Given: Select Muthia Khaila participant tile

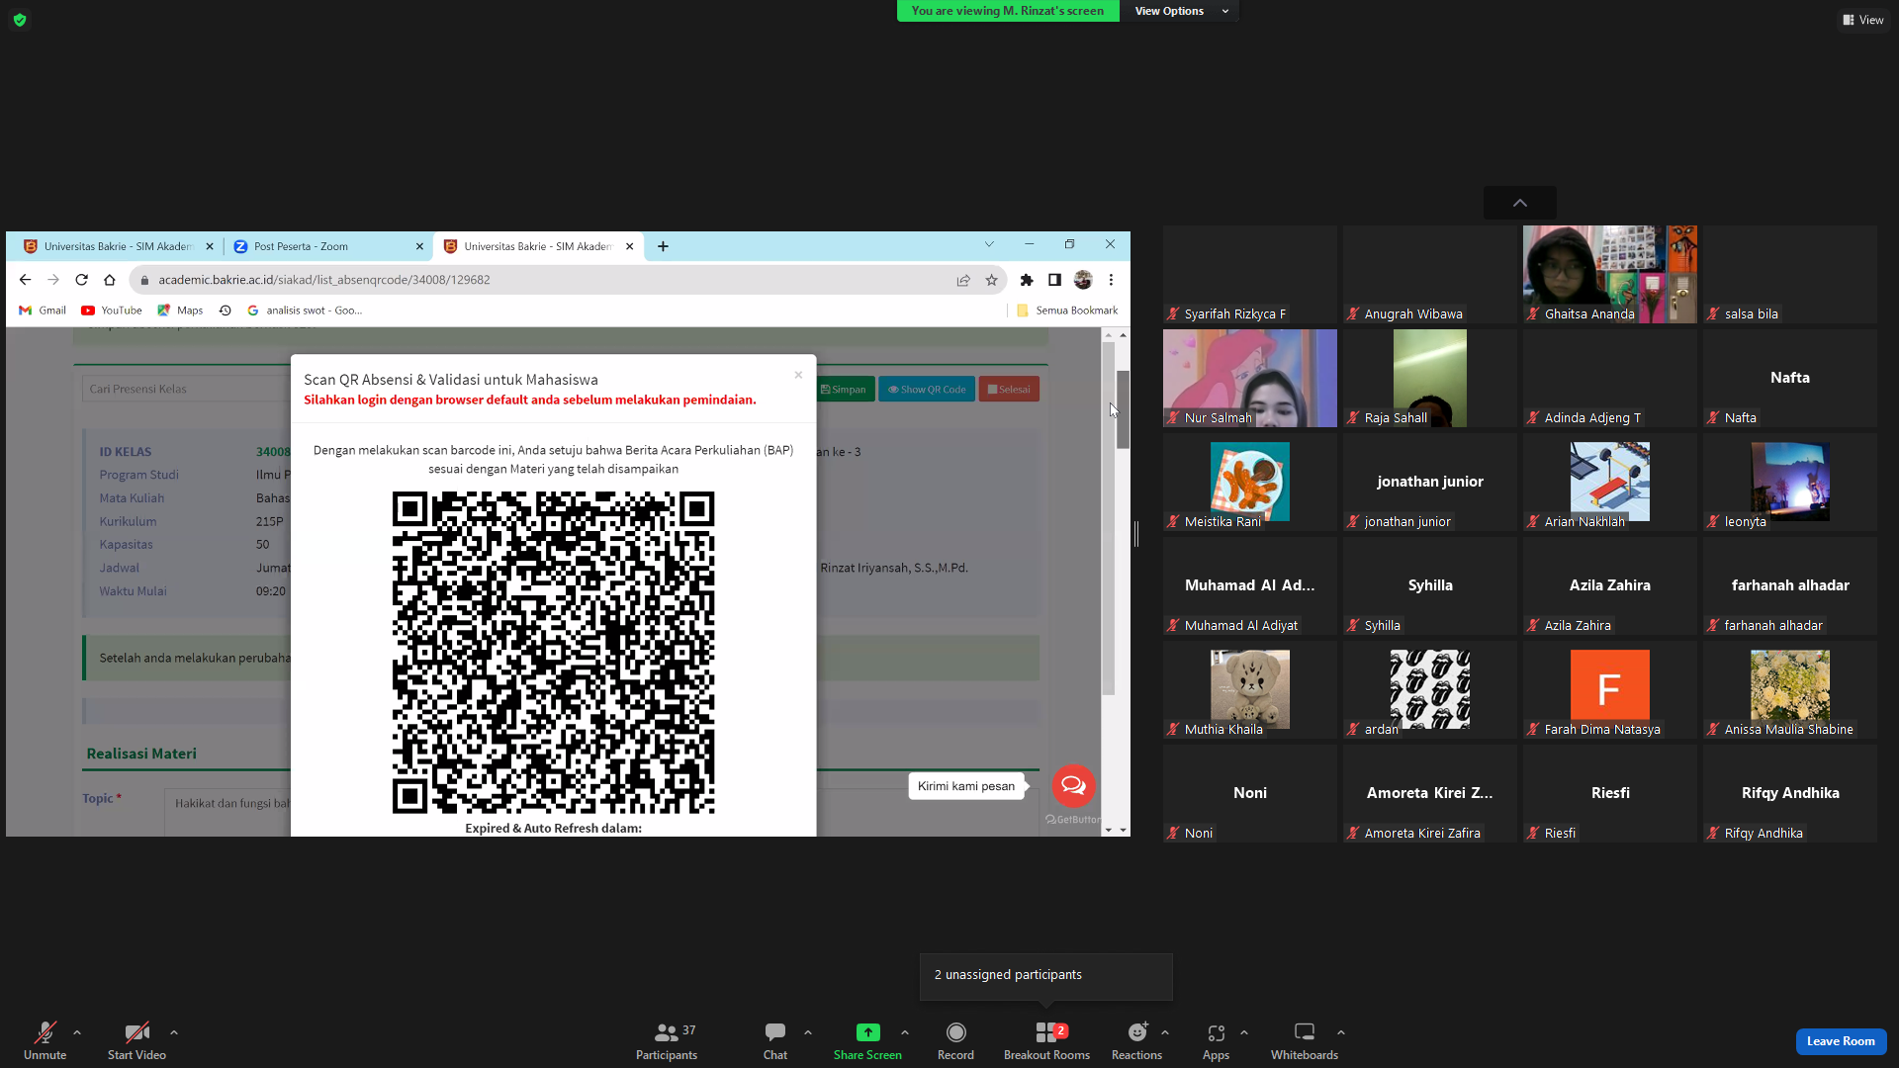Looking at the screenshot, I should tap(1249, 689).
